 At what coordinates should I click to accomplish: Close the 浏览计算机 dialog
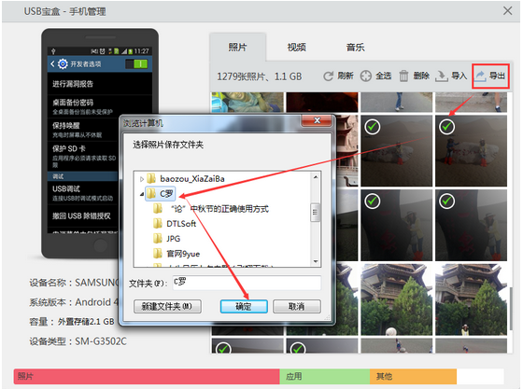317,120
